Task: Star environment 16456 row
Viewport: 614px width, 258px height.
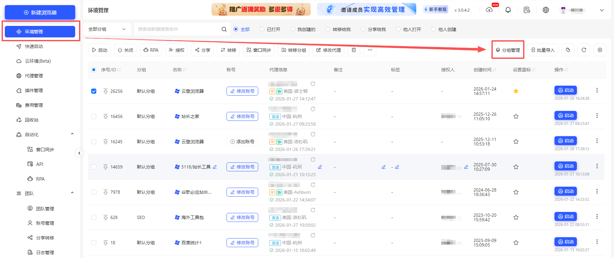Action: (516, 116)
